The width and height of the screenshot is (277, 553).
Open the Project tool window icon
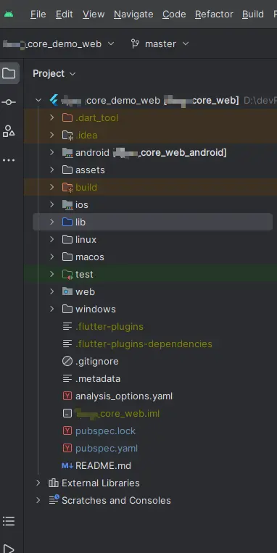(9, 73)
